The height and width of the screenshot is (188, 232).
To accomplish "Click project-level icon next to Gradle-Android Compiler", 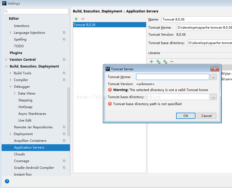I will [x=64, y=167].
